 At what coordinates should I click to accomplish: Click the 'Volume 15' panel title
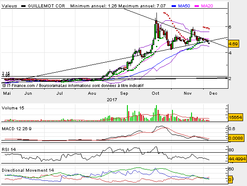coord(13,108)
